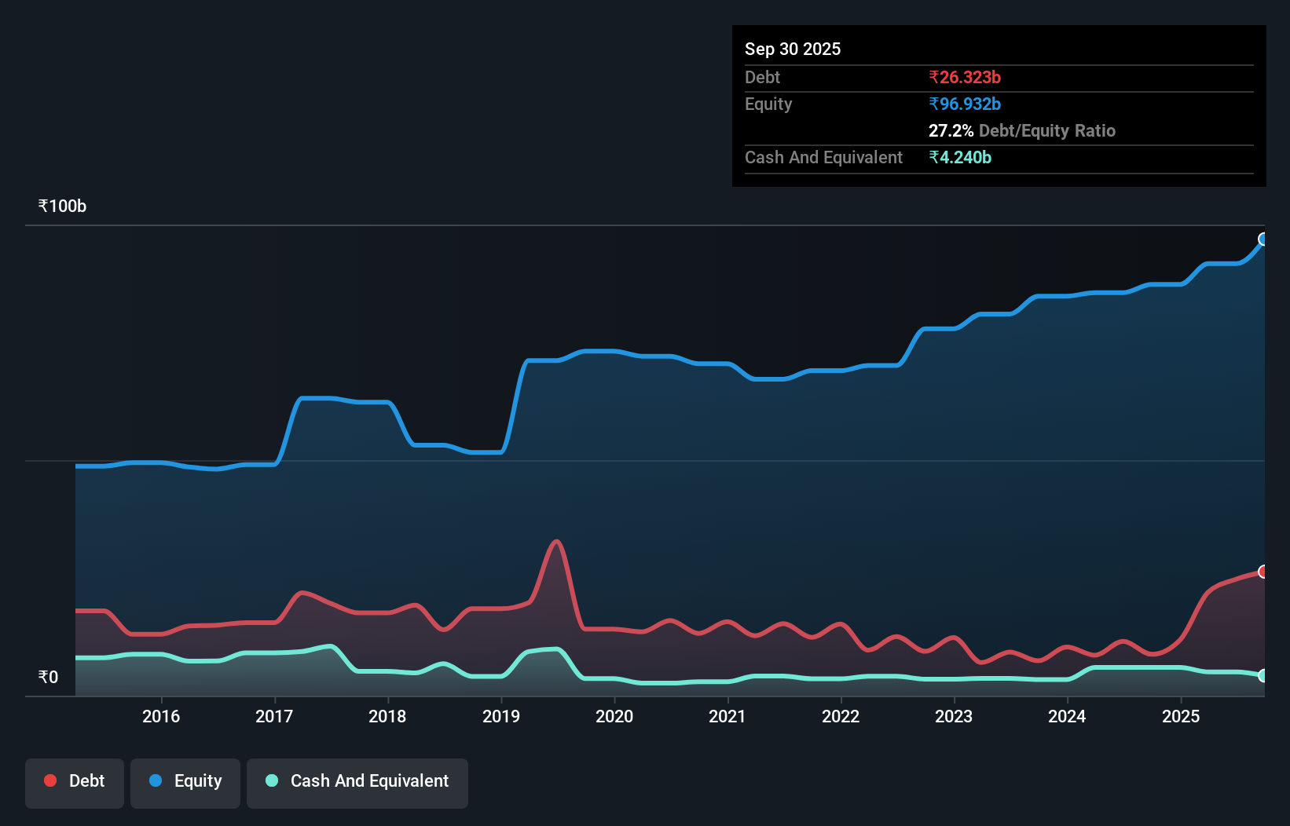Screen dimensions: 1290x826
Task: Click the 2019 x-axis label
Action: coord(501,716)
